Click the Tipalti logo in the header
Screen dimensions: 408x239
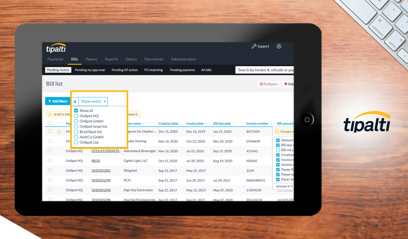pos(56,49)
